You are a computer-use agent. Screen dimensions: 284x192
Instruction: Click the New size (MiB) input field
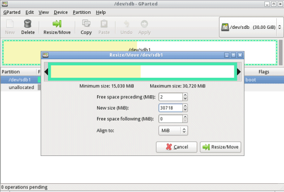(x=170, y=108)
